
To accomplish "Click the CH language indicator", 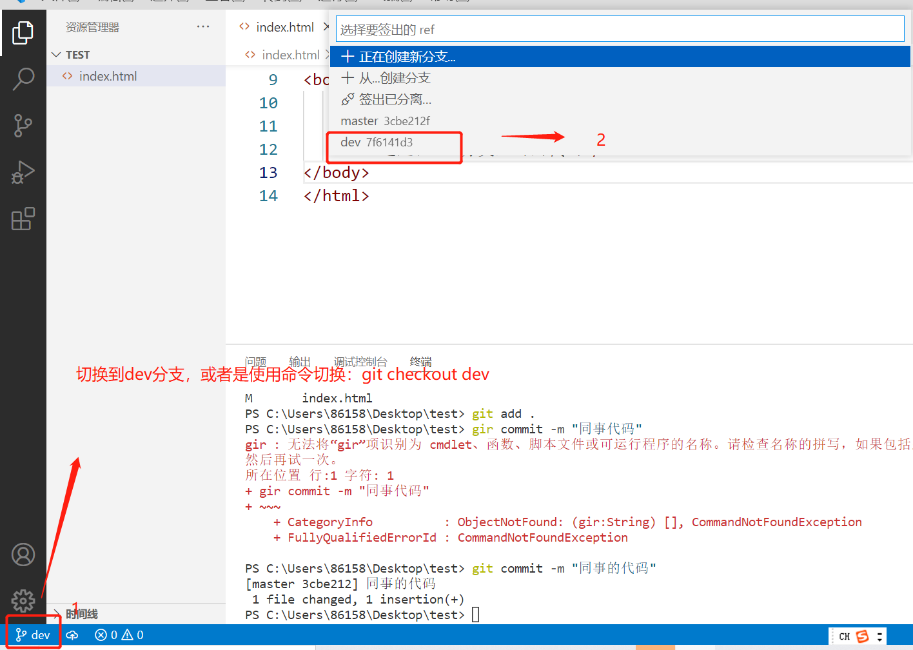I will 844,636.
